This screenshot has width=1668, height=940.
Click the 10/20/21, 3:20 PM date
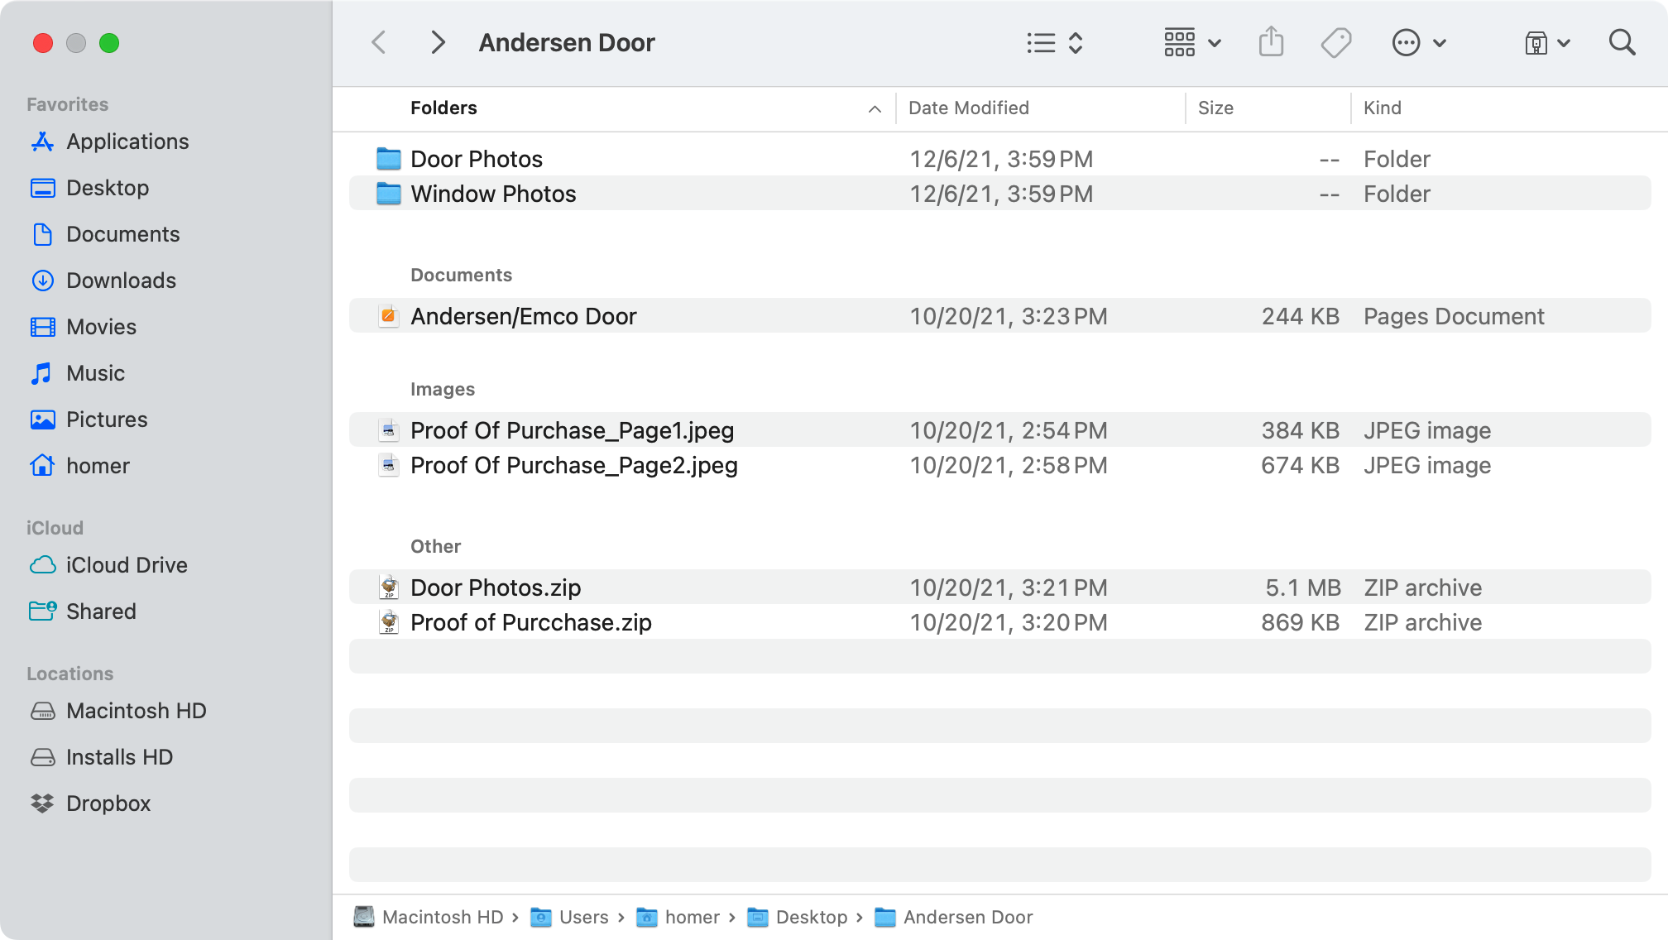pyautogui.click(x=1009, y=622)
